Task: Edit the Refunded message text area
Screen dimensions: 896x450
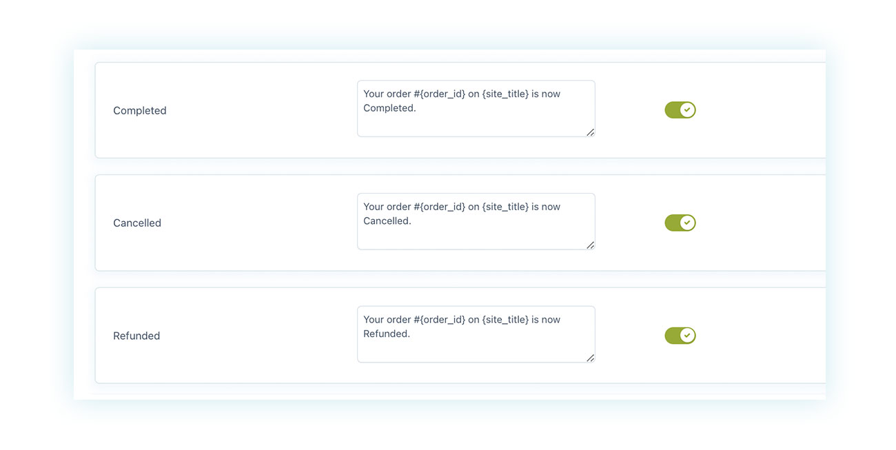Action: [476, 334]
